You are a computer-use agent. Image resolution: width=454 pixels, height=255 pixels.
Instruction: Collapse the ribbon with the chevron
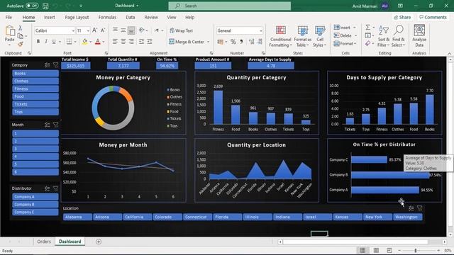coord(449,54)
